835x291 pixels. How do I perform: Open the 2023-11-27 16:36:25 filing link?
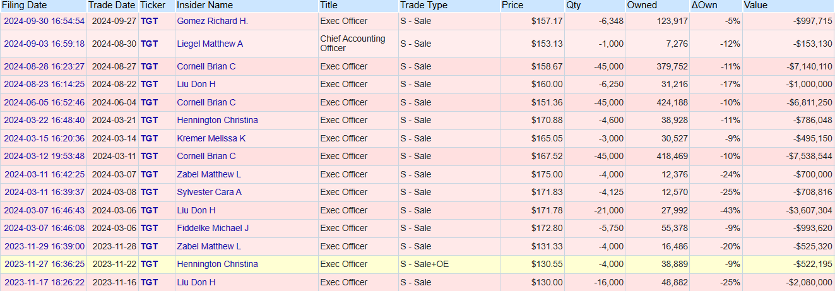click(44, 264)
